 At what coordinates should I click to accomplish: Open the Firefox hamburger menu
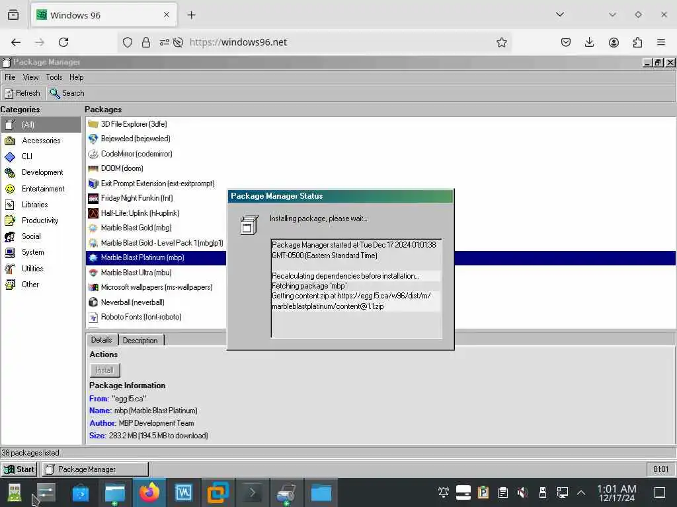tap(661, 42)
